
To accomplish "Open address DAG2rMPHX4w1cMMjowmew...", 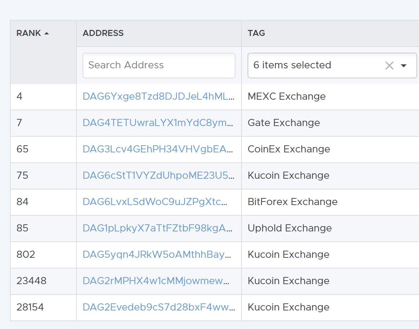I will [x=156, y=281].
